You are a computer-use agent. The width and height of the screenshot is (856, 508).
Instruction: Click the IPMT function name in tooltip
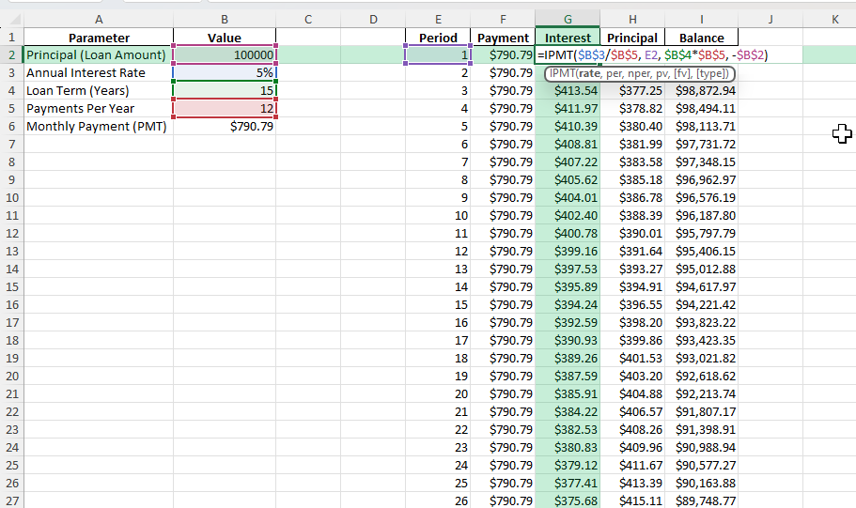(x=562, y=73)
